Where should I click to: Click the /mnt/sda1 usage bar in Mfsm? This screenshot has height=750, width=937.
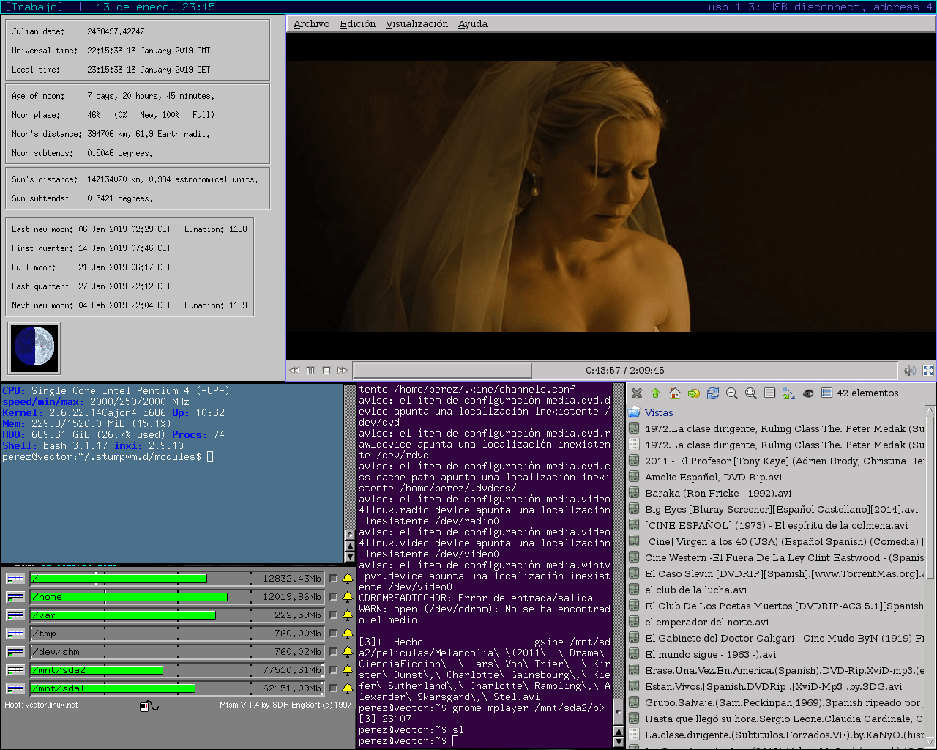pos(176,688)
